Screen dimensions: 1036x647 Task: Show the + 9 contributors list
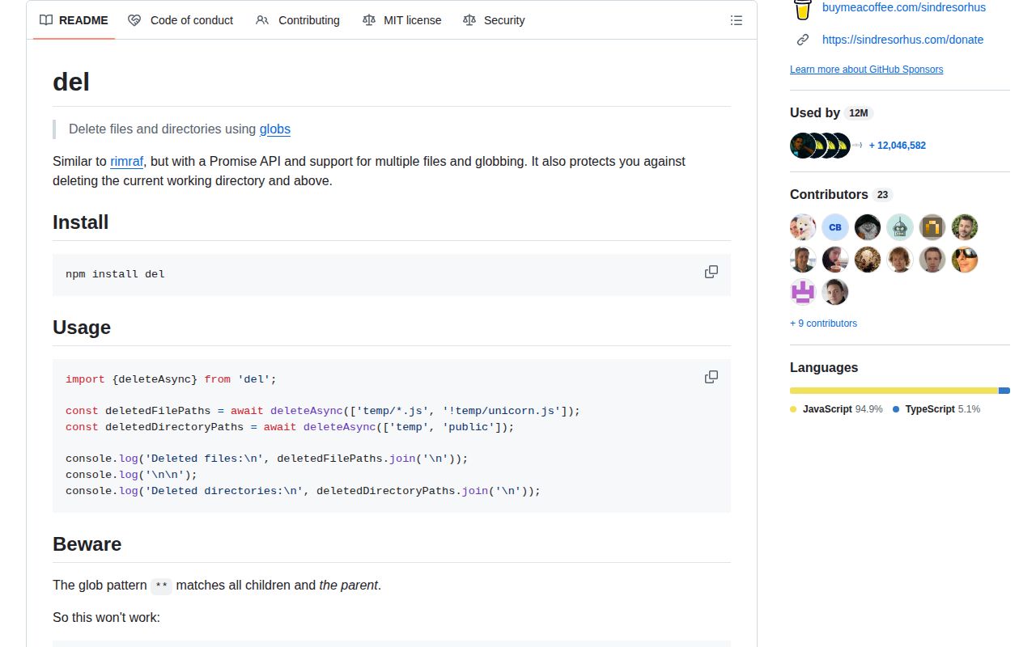pyautogui.click(x=823, y=323)
